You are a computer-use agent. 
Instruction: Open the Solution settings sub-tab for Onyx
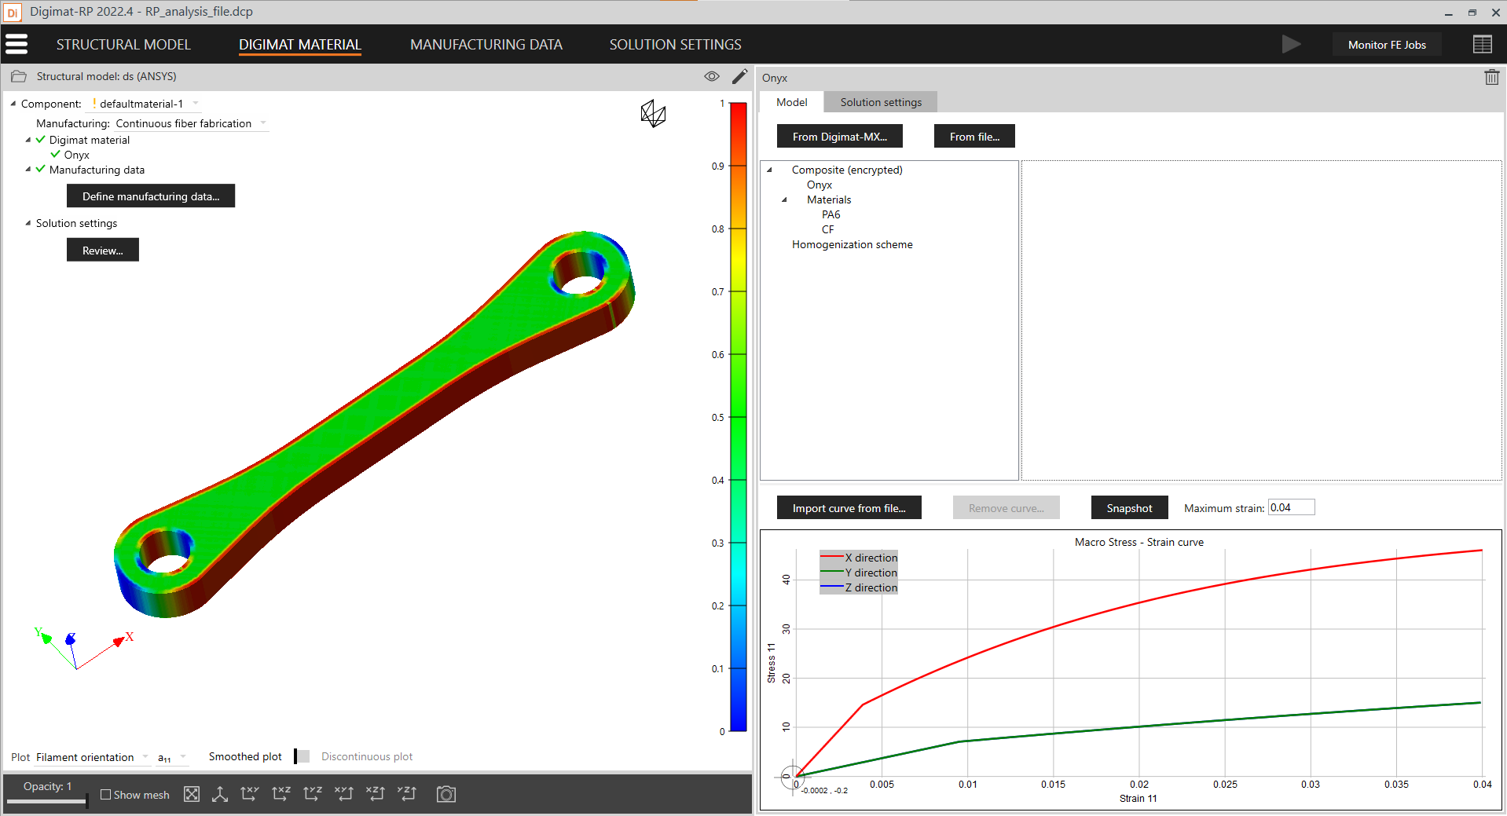coord(881,102)
